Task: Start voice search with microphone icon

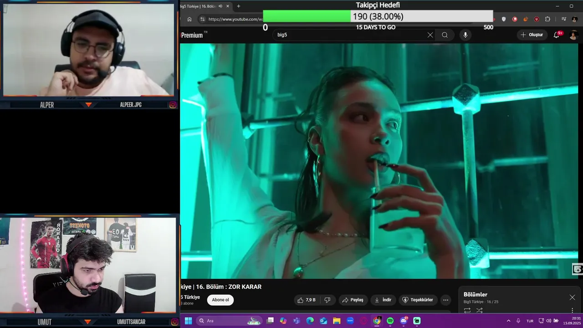Action: pyautogui.click(x=465, y=35)
